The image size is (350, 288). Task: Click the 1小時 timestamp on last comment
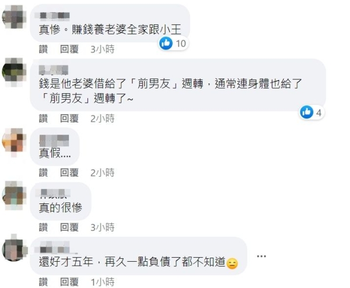(x=103, y=282)
